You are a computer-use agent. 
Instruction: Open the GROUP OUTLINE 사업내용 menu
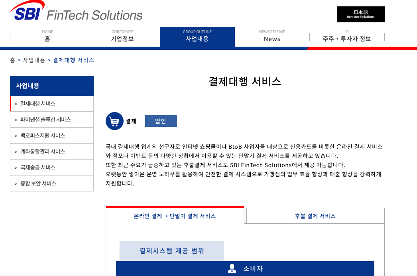(197, 36)
